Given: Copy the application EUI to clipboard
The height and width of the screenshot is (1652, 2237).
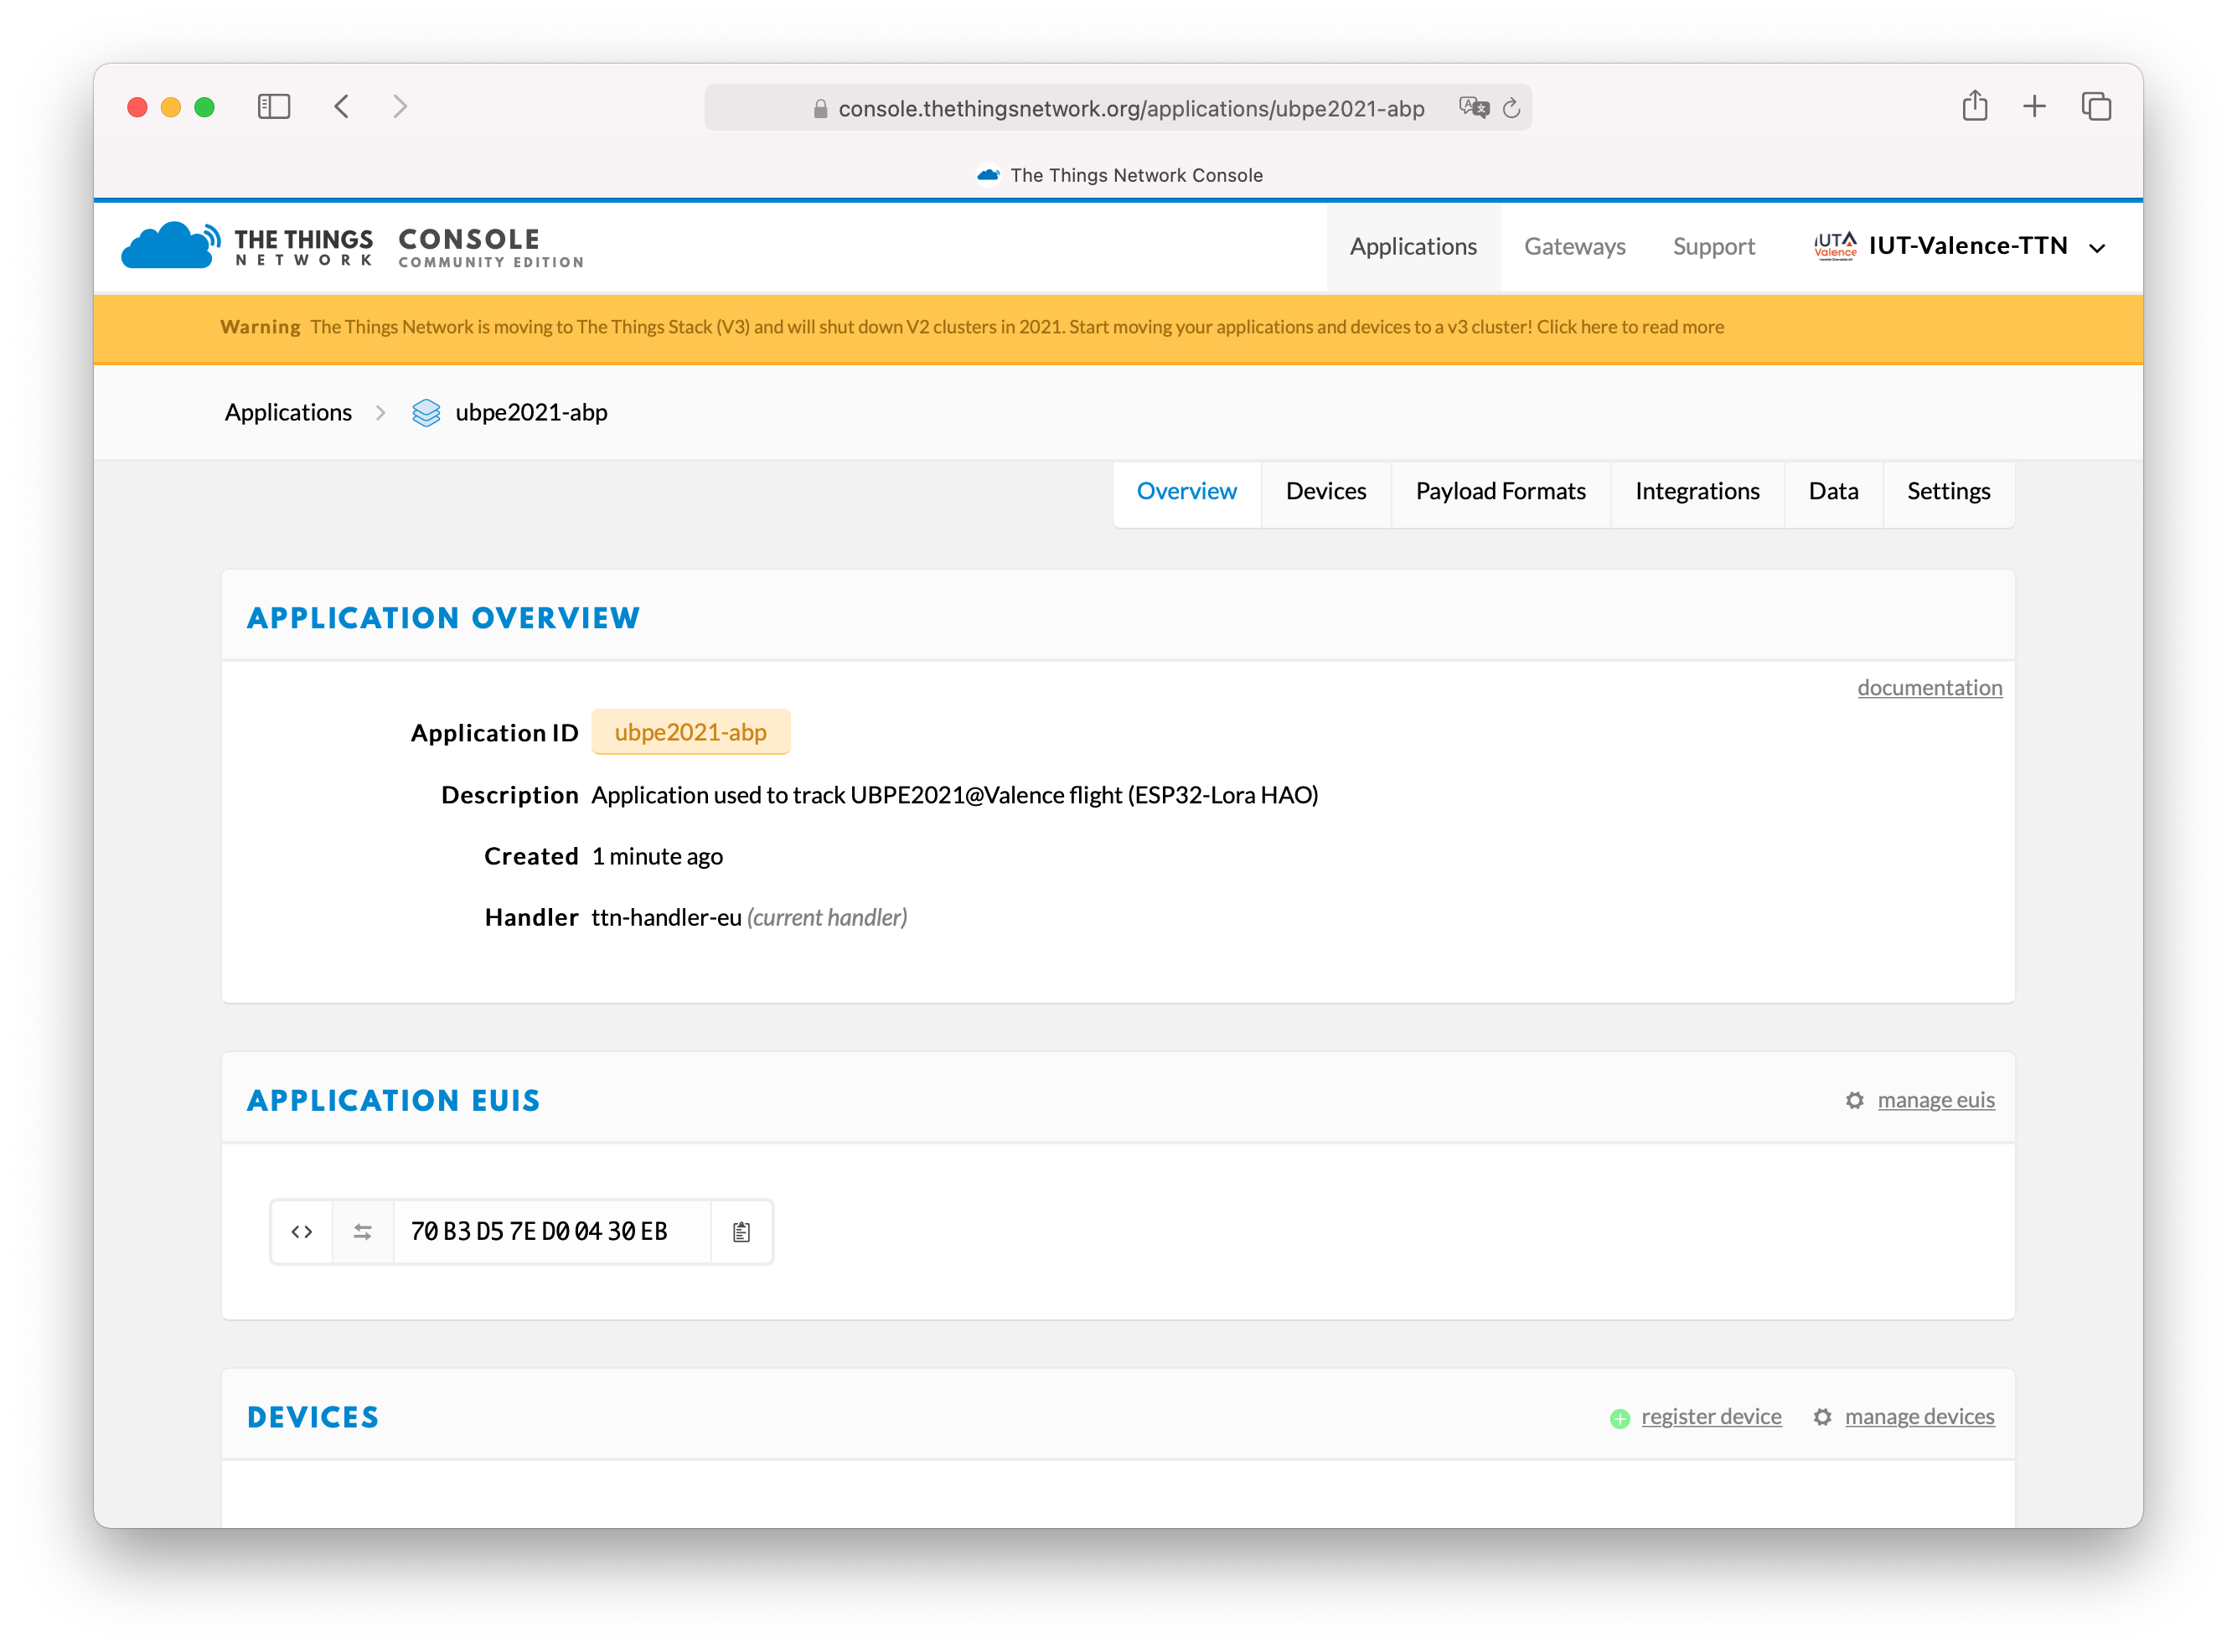Looking at the screenshot, I should [741, 1232].
